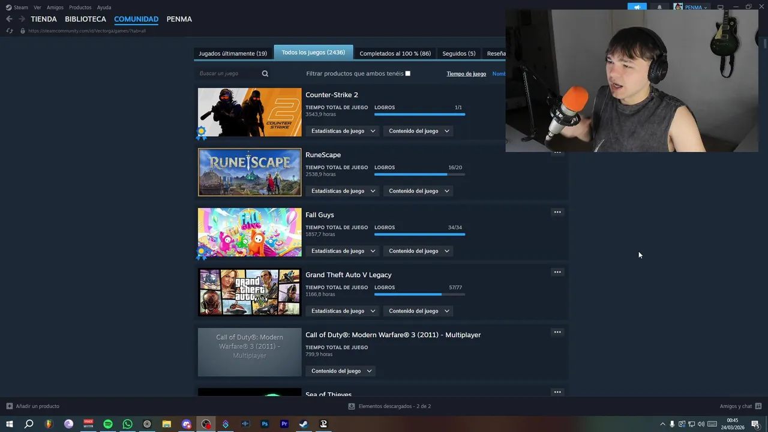
Task: Click the Steam big picture mode icon
Action: [x=721, y=7]
